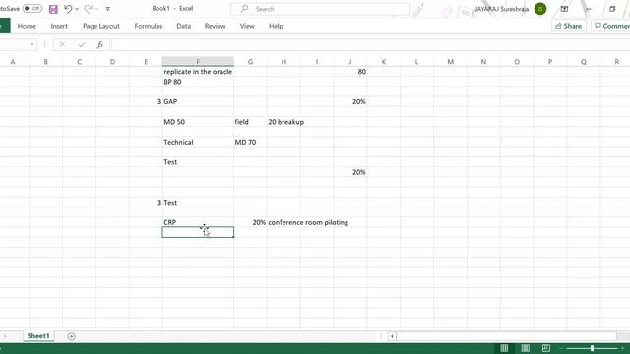Select the cell containing 'CRP'
Screen dimensions: 630x354
(198, 222)
